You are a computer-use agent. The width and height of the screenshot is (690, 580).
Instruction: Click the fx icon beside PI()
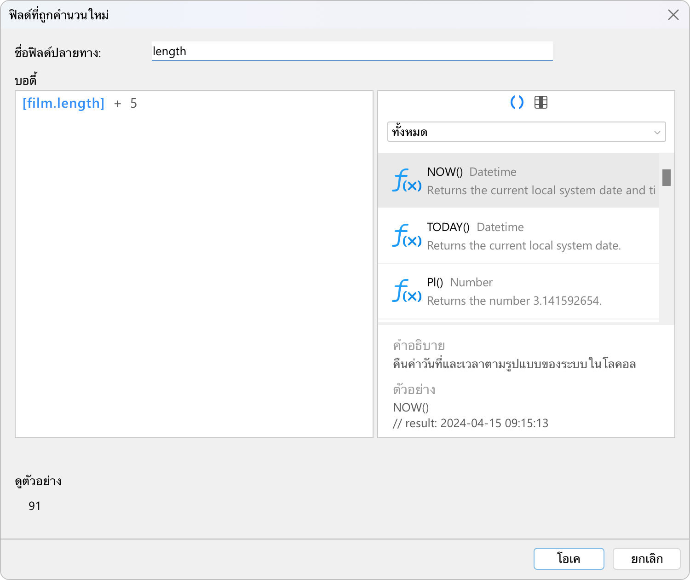point(407,291)
